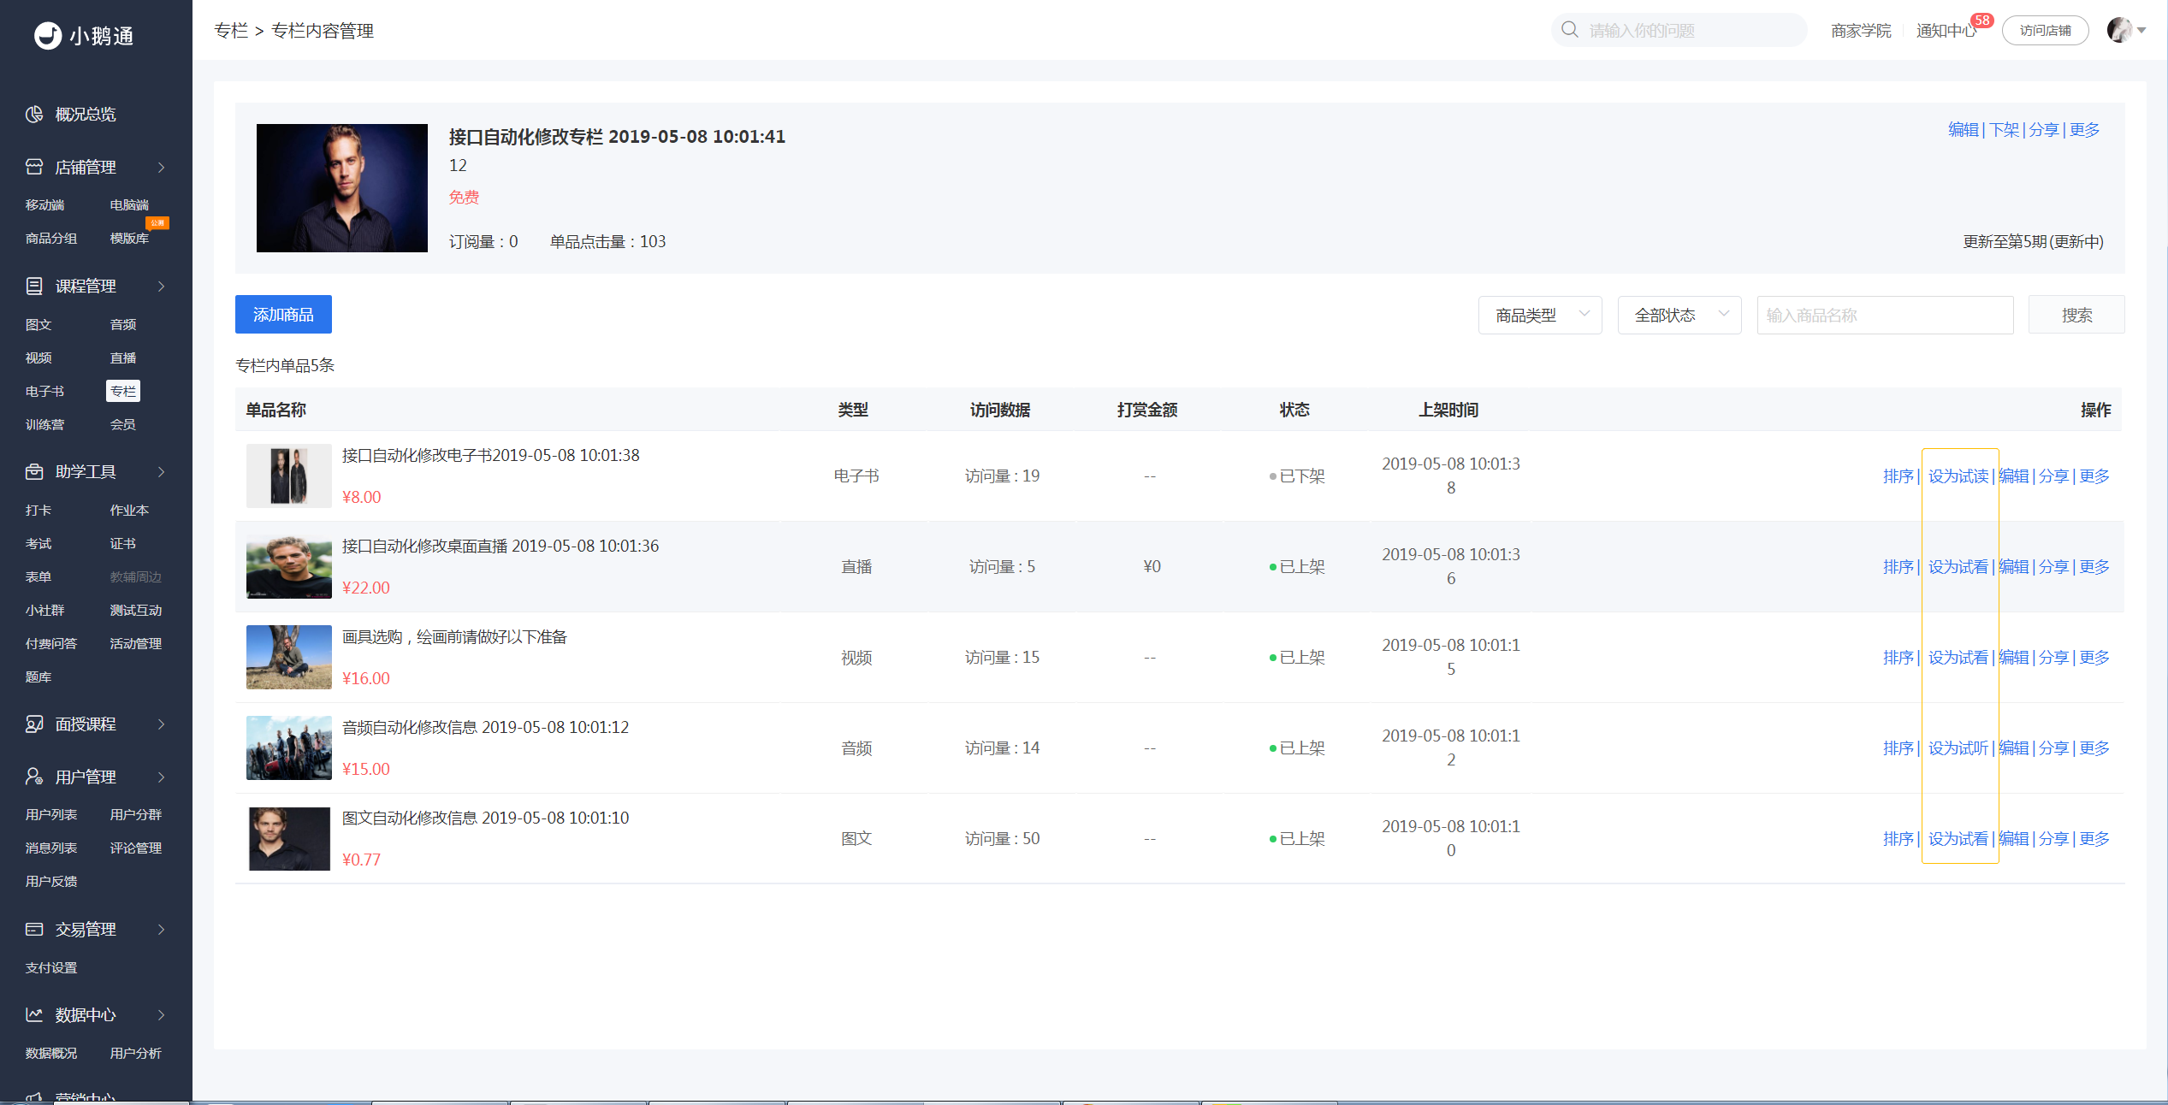
Task: Click 设为试读 for the ebook row
Action: tap(1958, 476)
